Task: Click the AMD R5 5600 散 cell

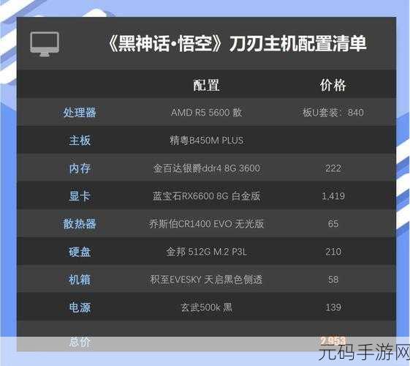Action: click(206, 113)
